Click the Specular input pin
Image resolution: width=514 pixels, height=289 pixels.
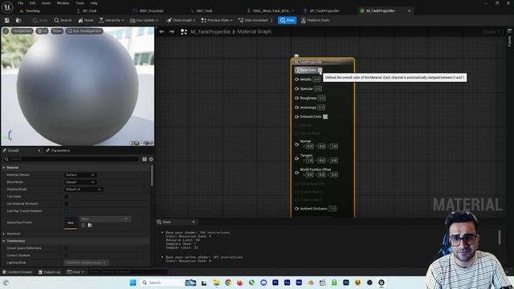[x=296, y=88]
